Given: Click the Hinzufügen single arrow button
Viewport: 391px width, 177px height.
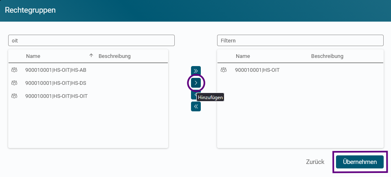Looking at the screenshot, I should [x=196, y=83].
